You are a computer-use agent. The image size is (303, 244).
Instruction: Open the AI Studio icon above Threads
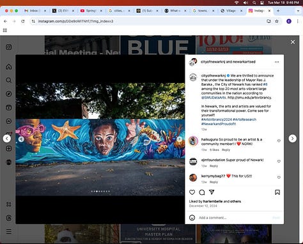coord(9,204)
